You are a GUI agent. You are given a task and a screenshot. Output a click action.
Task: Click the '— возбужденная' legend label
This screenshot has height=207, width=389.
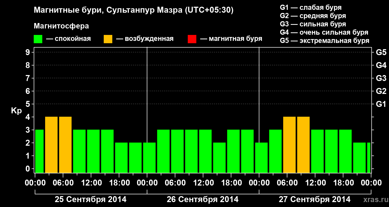pyautogui.click(x=145, y=39)
